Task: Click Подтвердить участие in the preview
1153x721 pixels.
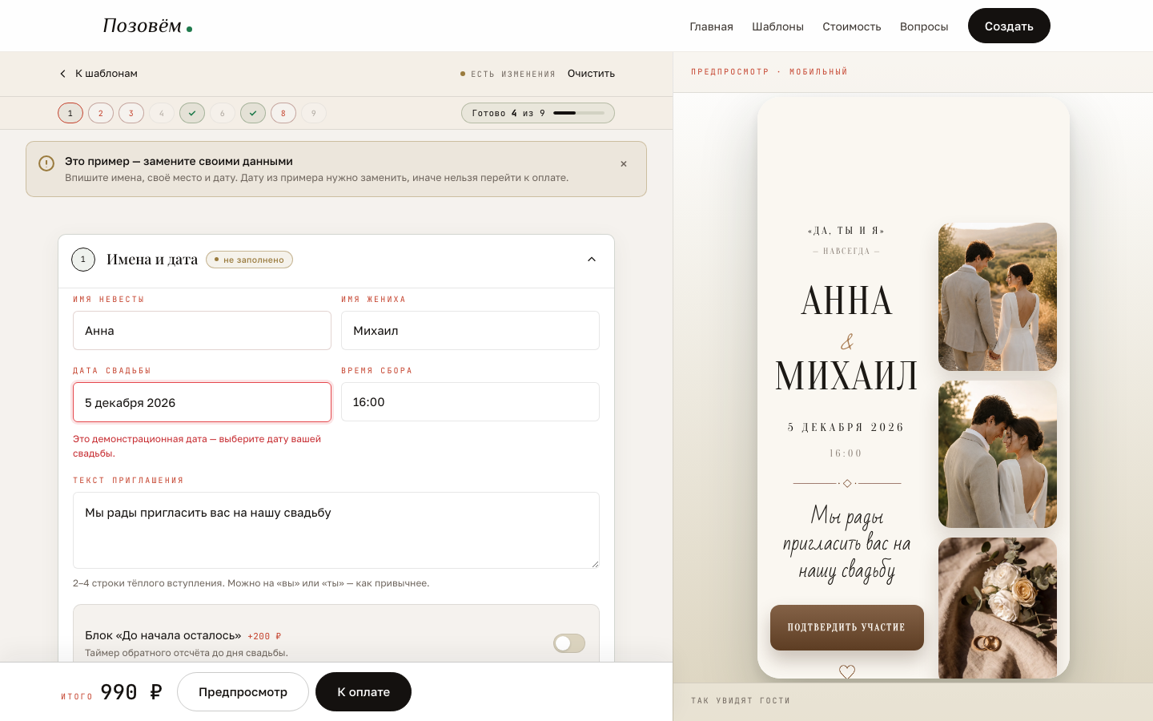Action: [x=847, y=627]
